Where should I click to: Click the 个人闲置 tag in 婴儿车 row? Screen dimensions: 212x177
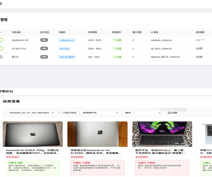coord(117,57)
